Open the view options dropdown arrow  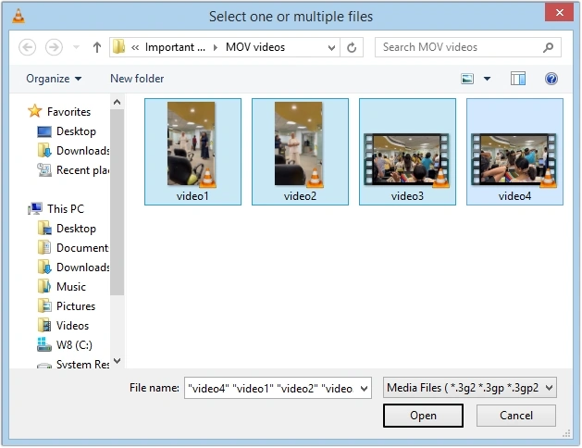click(x=488, y=79)
